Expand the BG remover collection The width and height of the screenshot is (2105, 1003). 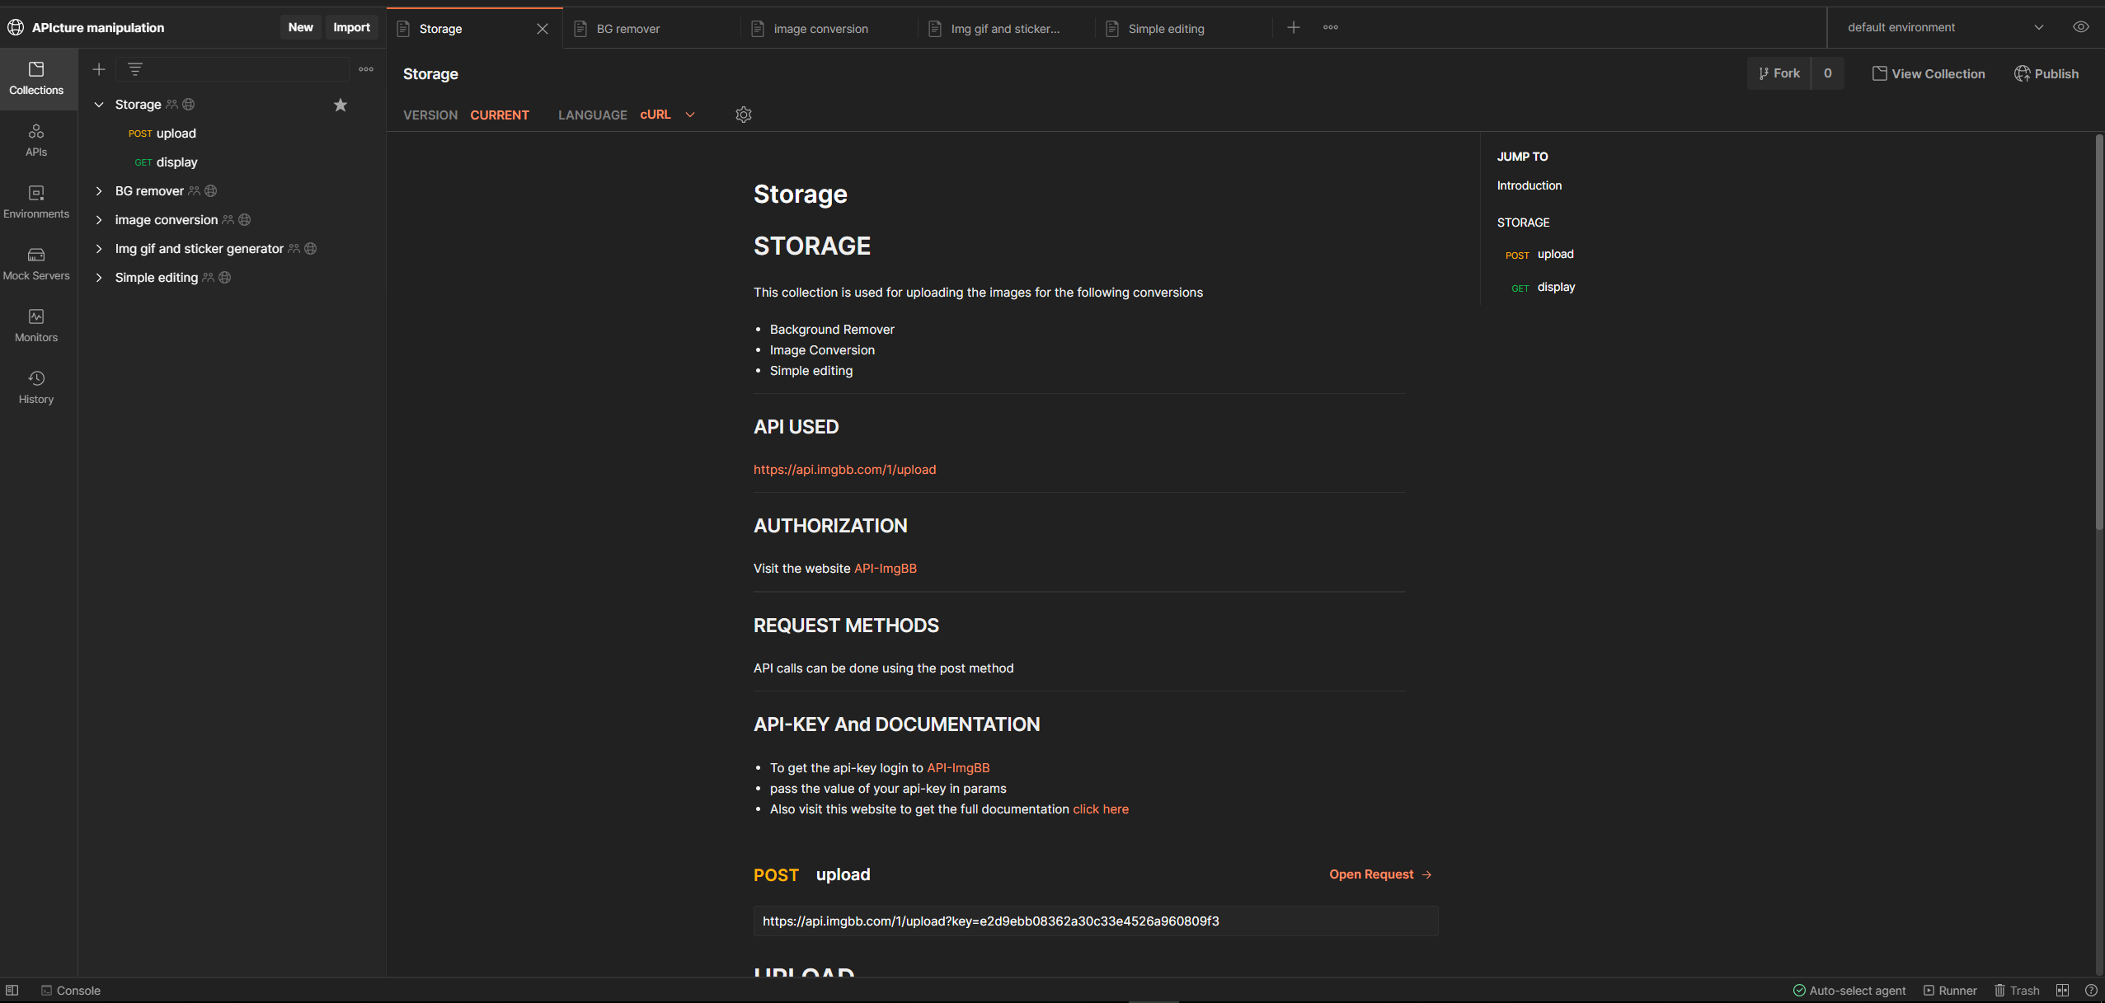pos(99,191)
